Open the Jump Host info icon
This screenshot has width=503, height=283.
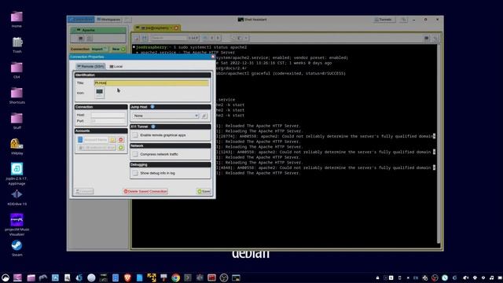tap(152, 107)
